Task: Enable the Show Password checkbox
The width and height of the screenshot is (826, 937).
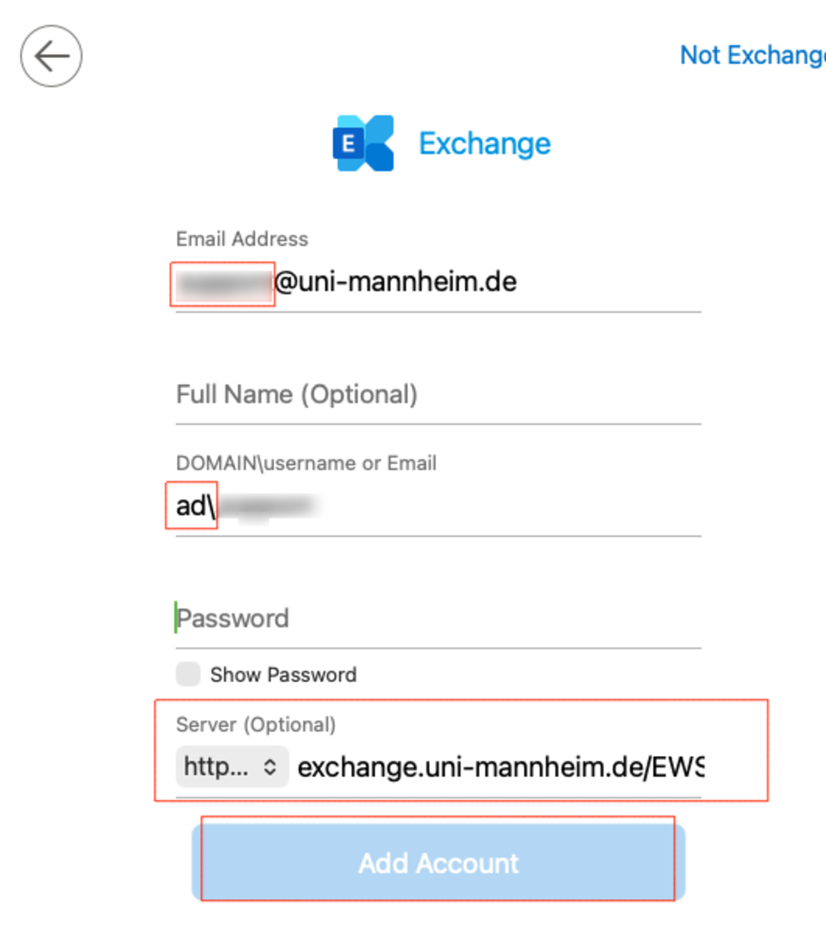Action: 188,674
